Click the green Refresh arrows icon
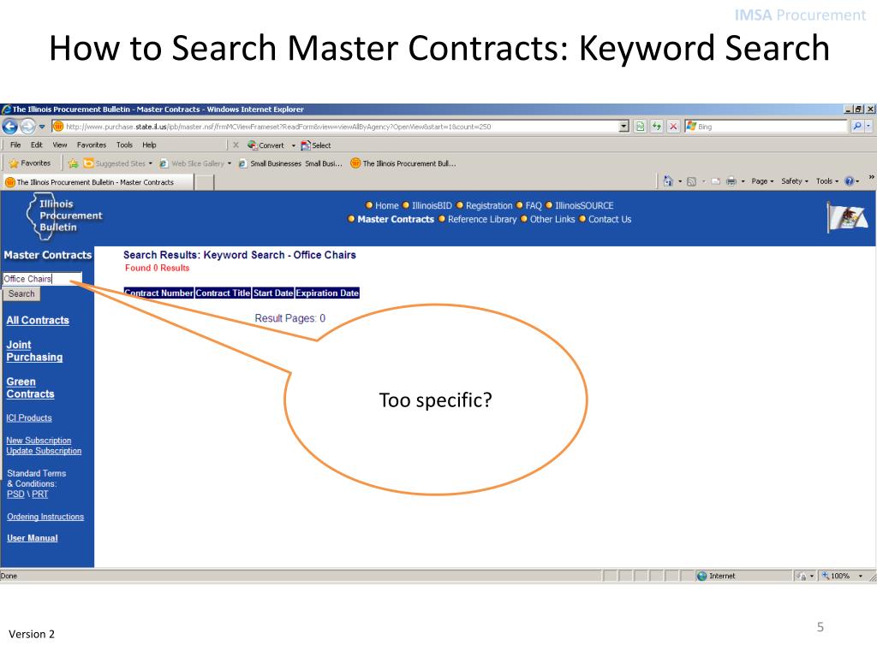 pos(657,127)
